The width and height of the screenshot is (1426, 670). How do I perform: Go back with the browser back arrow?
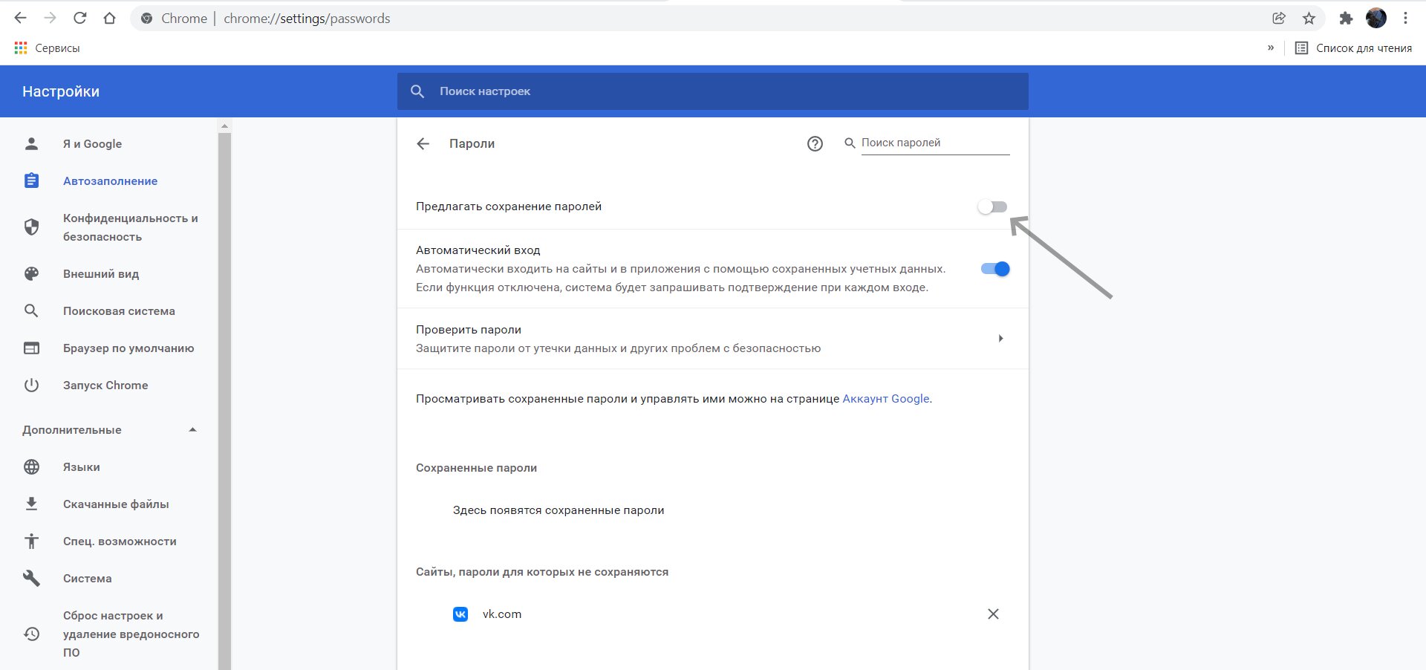coord(20,18)
